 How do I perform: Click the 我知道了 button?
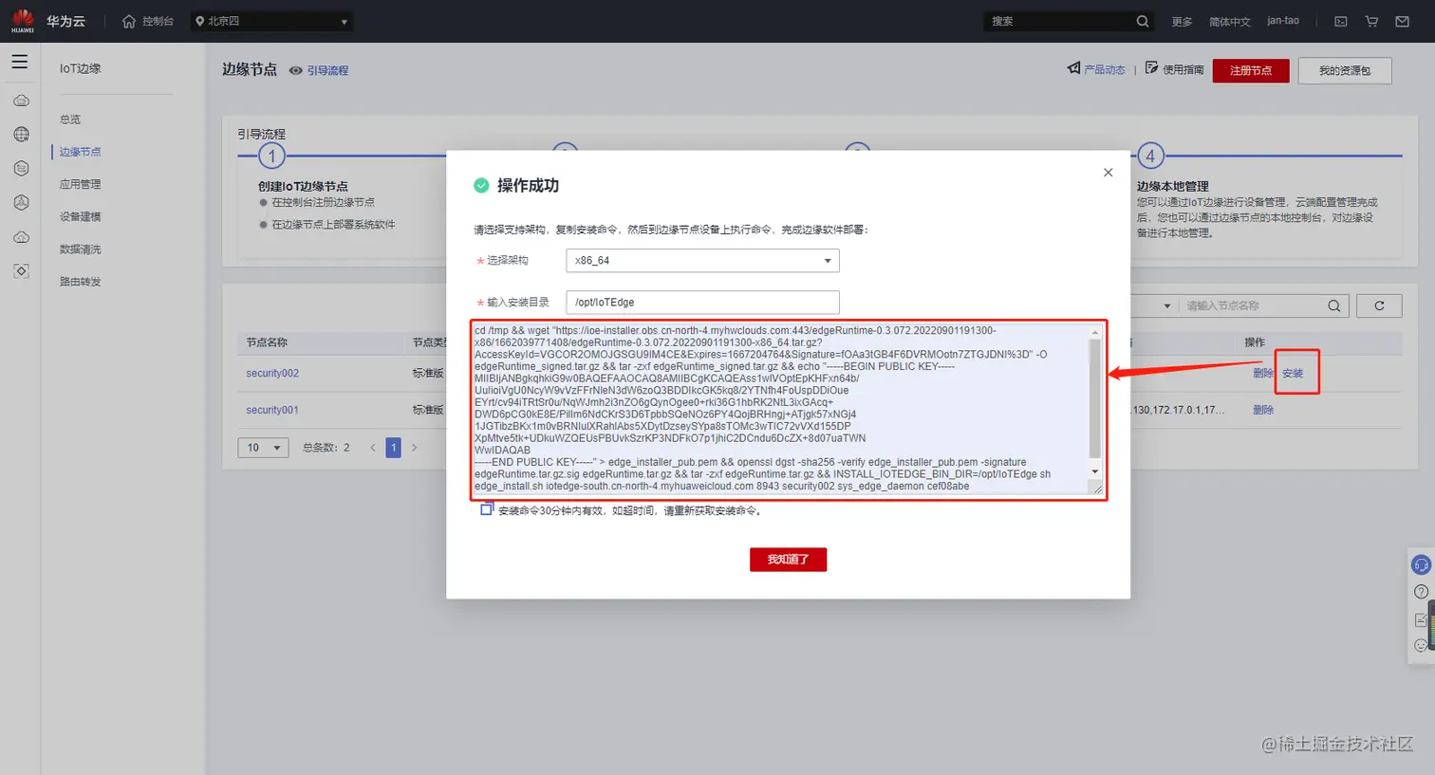click(x=788, y=560)
